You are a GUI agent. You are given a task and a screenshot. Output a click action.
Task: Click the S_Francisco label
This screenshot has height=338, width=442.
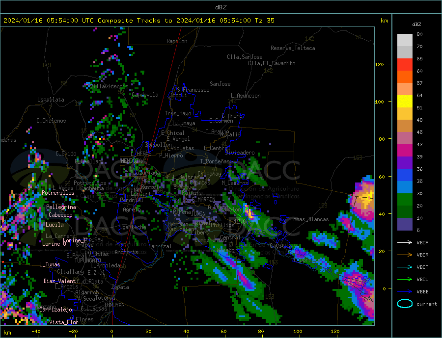pyautogui.click(x=193, y=90)
